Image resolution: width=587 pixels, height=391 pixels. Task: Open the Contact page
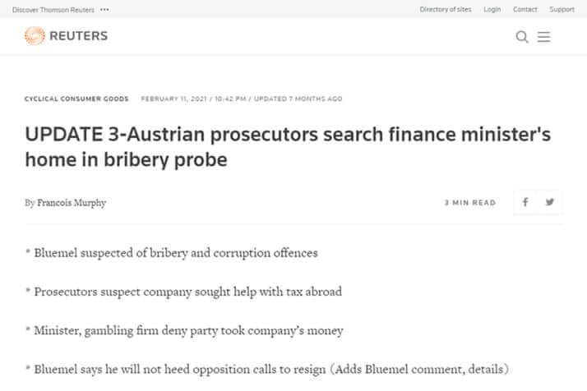click(525, 9)
